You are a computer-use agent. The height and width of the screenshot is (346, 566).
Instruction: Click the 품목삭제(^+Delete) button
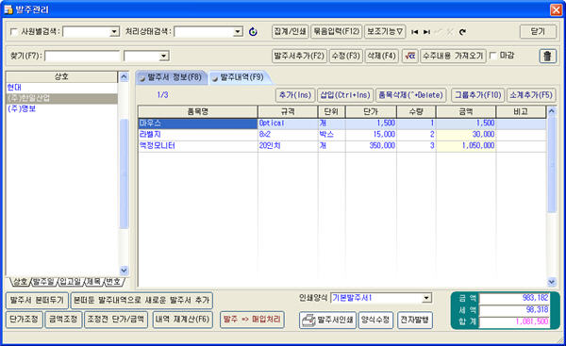coord(410,95)
